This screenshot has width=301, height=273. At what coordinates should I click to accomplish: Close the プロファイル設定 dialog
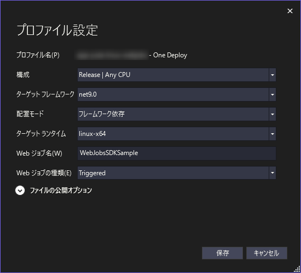coord(290,11)
